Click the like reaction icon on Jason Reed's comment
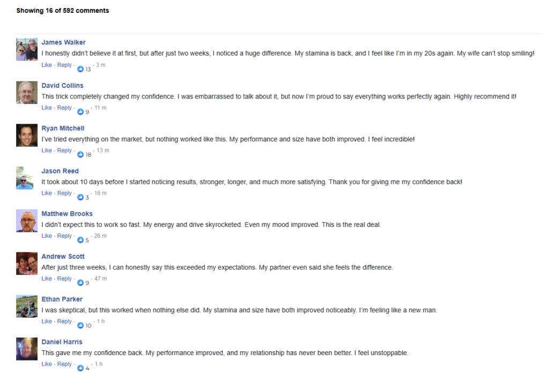549x376 pixels. (81, 198)
